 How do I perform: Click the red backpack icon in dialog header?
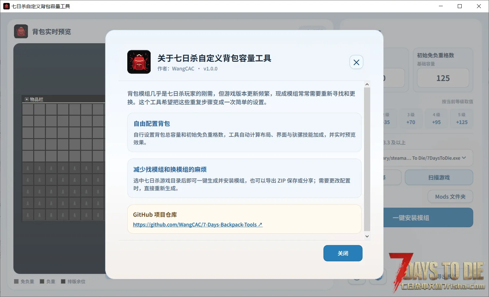point(139,62)
